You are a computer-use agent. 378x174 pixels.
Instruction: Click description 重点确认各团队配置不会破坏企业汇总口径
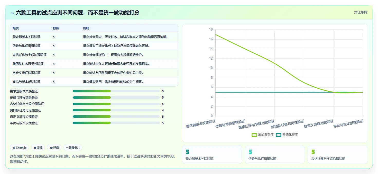coord(113,73)
